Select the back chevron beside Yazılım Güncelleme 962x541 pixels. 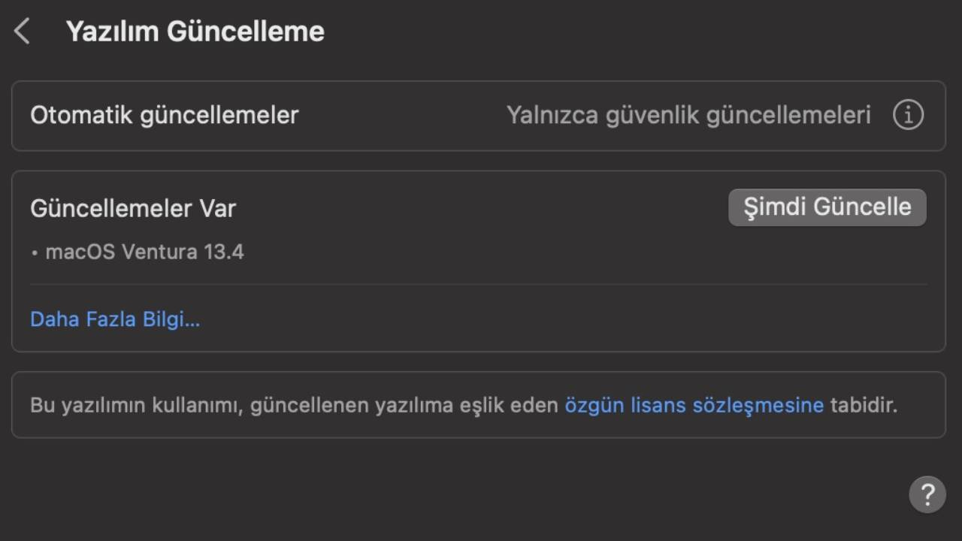point(22,31)
